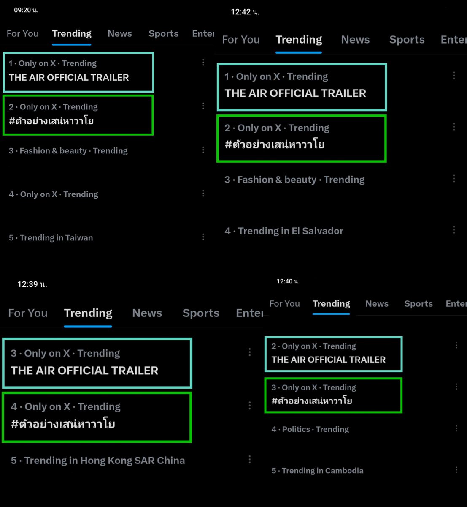Select '4 · Only on X · Trending' in 09:20 screenshot
Screen dimensions: 467x507
coord(53,194)
